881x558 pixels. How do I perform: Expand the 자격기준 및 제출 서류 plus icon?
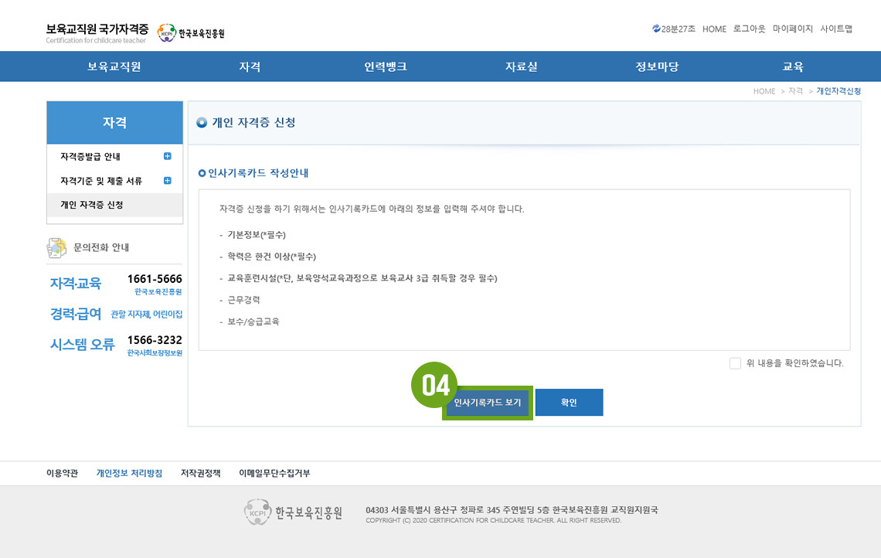pyautogui.click(x=168, y=181)
